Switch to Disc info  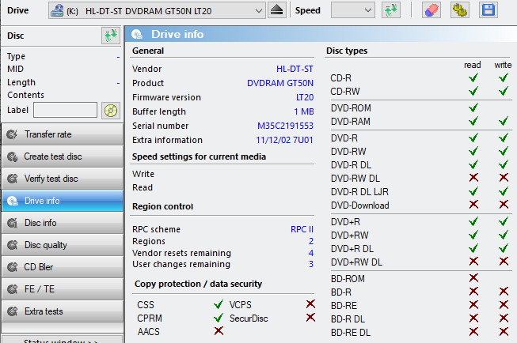pyautogui.click(x=63, y=223)
